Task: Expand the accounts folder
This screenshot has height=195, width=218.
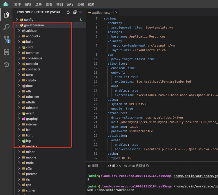Action: (33, 36)
